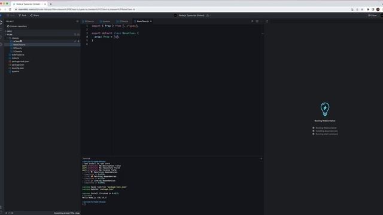The image size is (383, 215).
Task: Click the Terminal panel collapse icon
Action: (x=261, y=158)
